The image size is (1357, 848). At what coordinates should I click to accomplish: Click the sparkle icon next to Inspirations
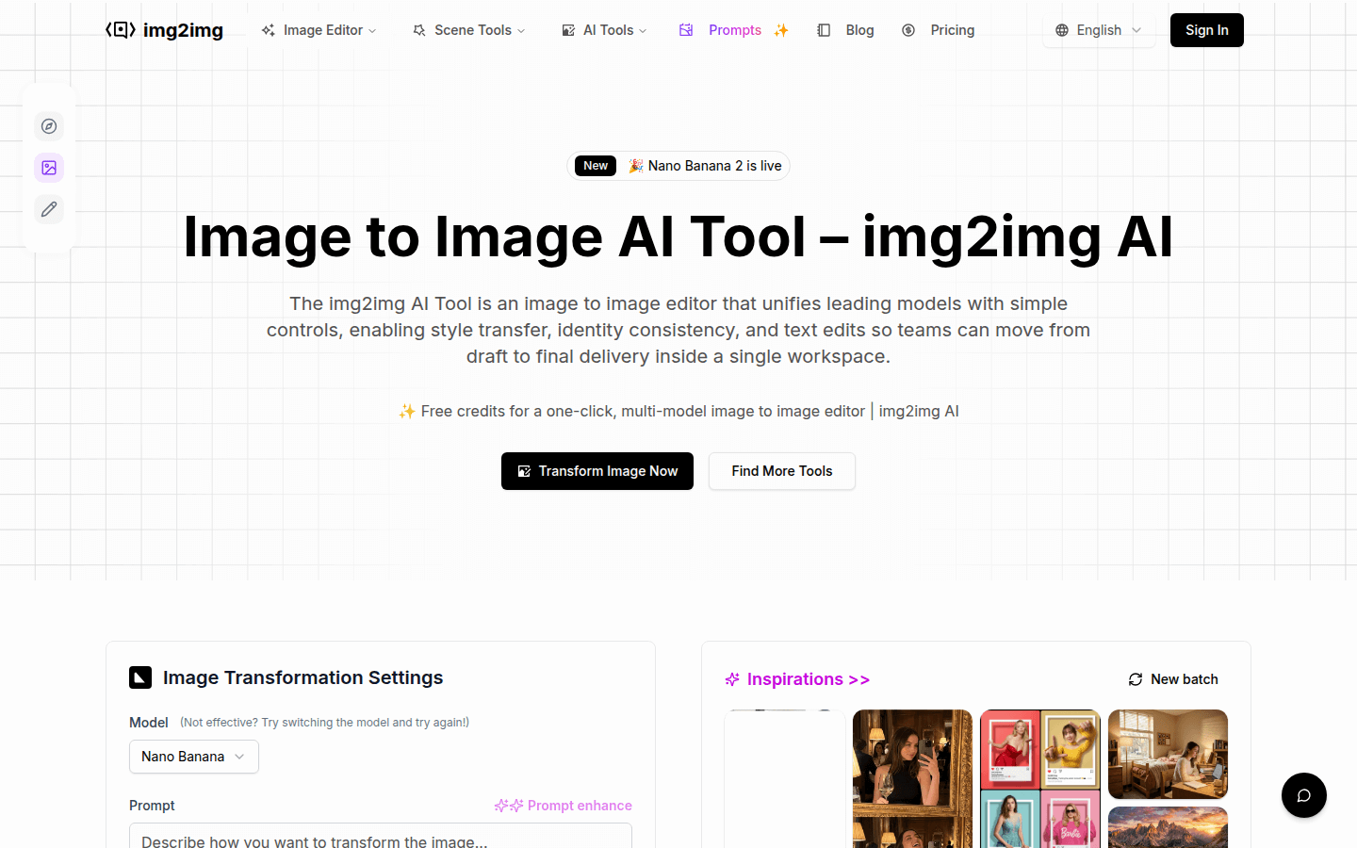coord(732,679)
